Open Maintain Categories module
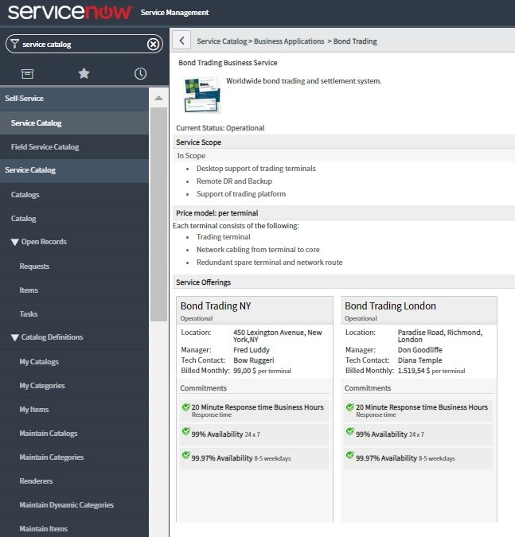Image resolution: width=515 pixels, height=537 pixels. point(74,457)
